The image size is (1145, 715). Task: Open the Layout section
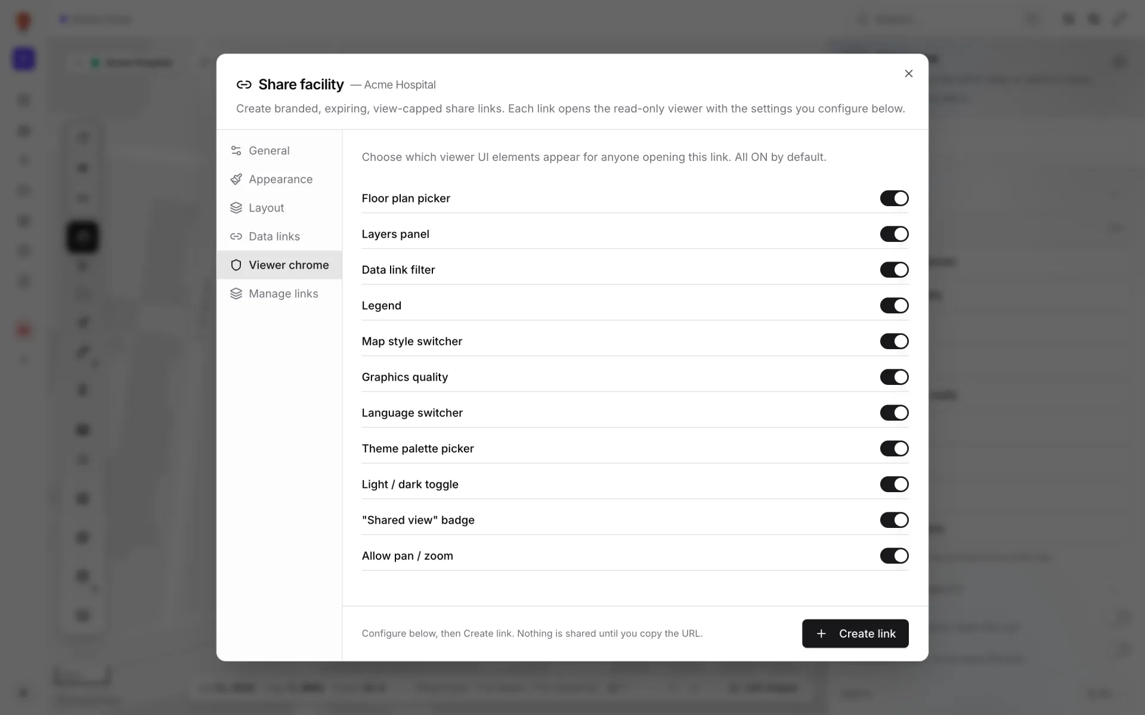[x=279, y=208]
